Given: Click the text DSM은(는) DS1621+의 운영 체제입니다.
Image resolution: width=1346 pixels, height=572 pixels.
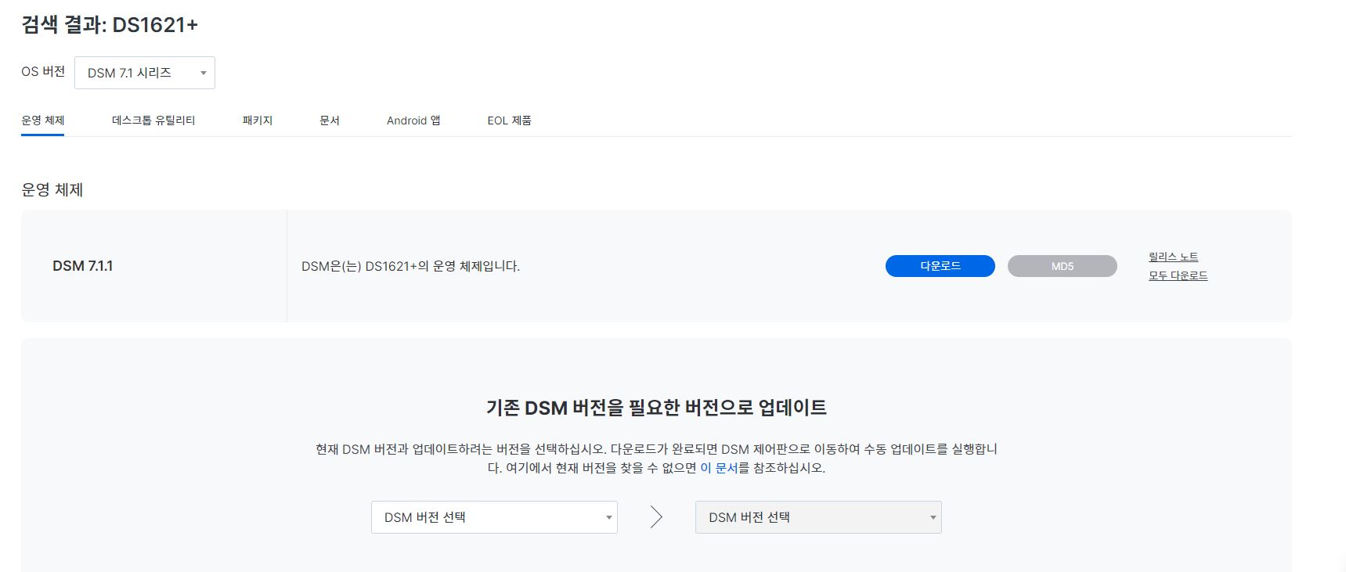Looking at the screenshot, I should 410,266.
